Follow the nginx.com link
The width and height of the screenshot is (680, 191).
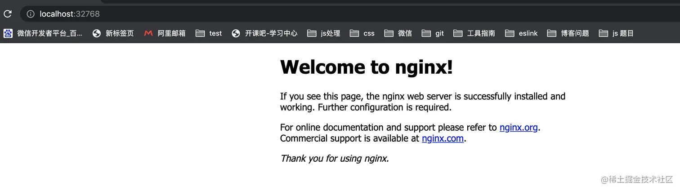[443, 138]
